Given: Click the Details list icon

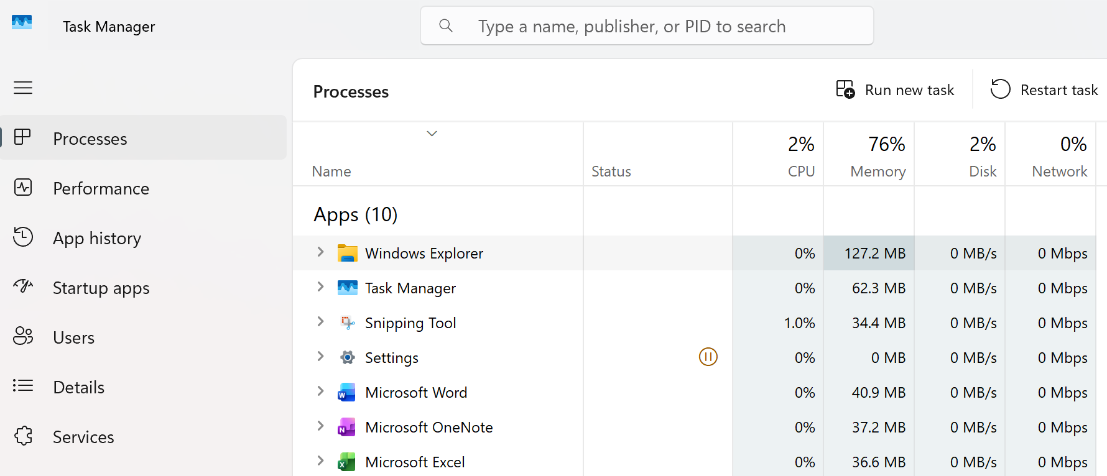Looking at the screenshot, I should click(x=23, y=386).
